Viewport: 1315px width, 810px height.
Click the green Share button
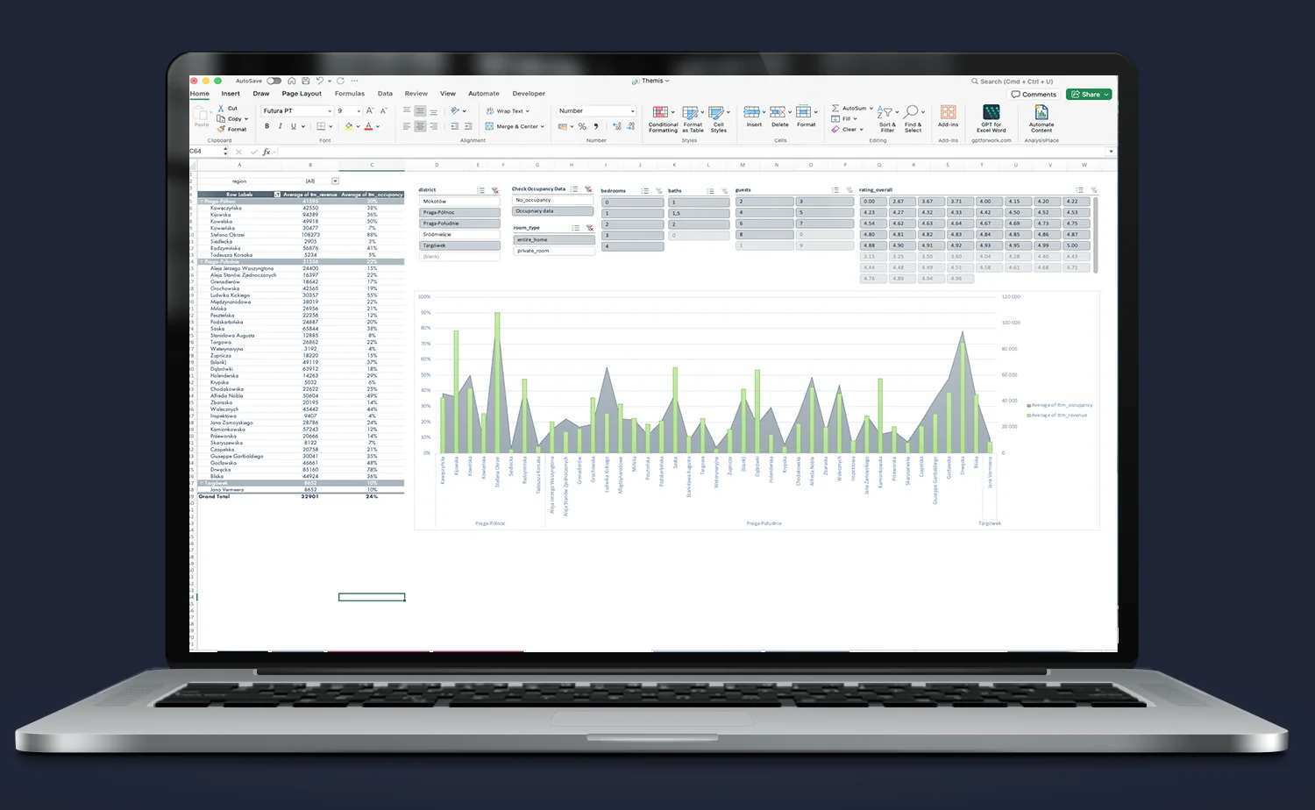point(1089,95)
